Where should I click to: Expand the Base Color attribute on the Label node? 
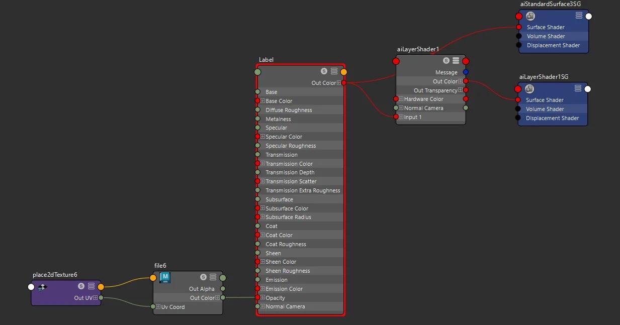263,100
